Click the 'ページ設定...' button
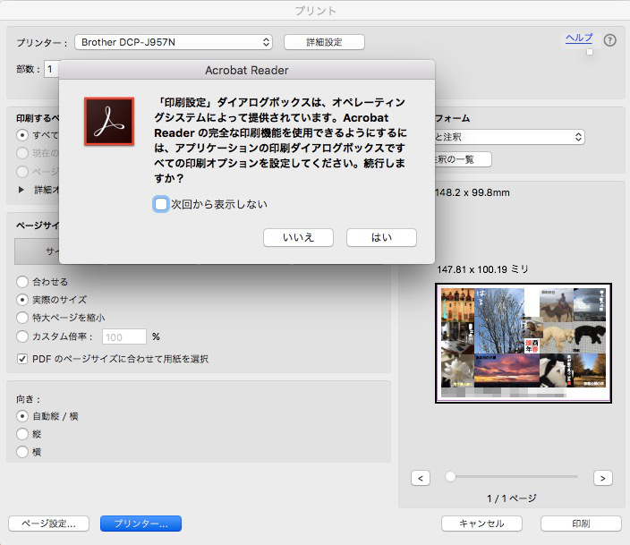 48,524
